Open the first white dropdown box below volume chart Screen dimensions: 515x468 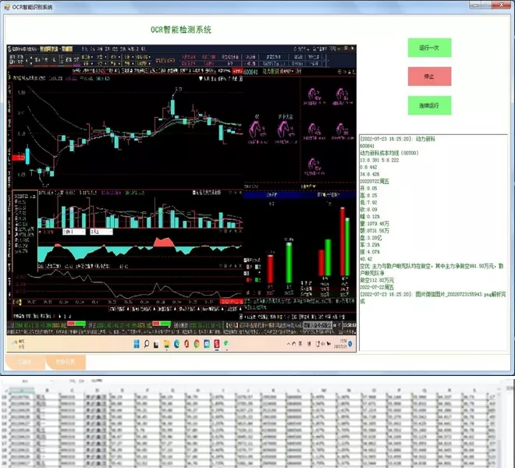[74, 232]
